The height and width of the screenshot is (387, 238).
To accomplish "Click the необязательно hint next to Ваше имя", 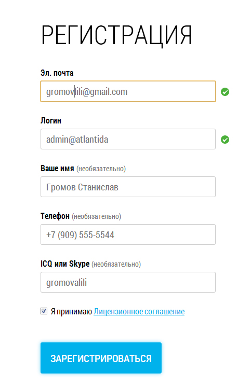I will pyautogui.click(x=101, y=169).
